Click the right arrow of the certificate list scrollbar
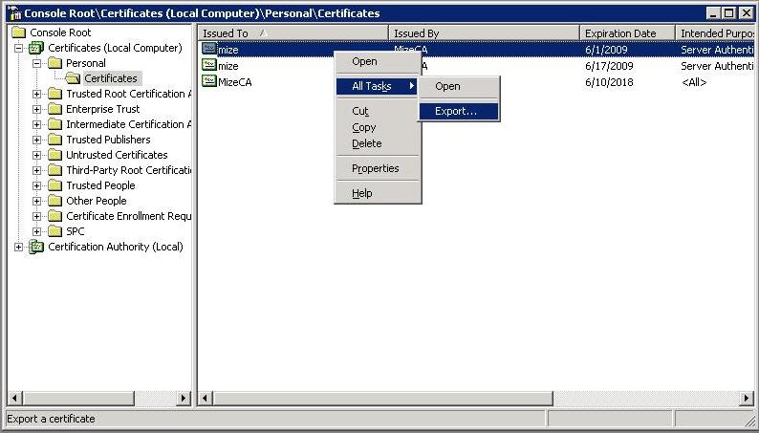 click(x=747, y=398)
